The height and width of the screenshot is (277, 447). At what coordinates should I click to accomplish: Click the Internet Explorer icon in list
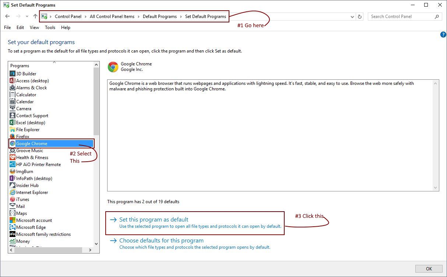click(x=13, y=192)
